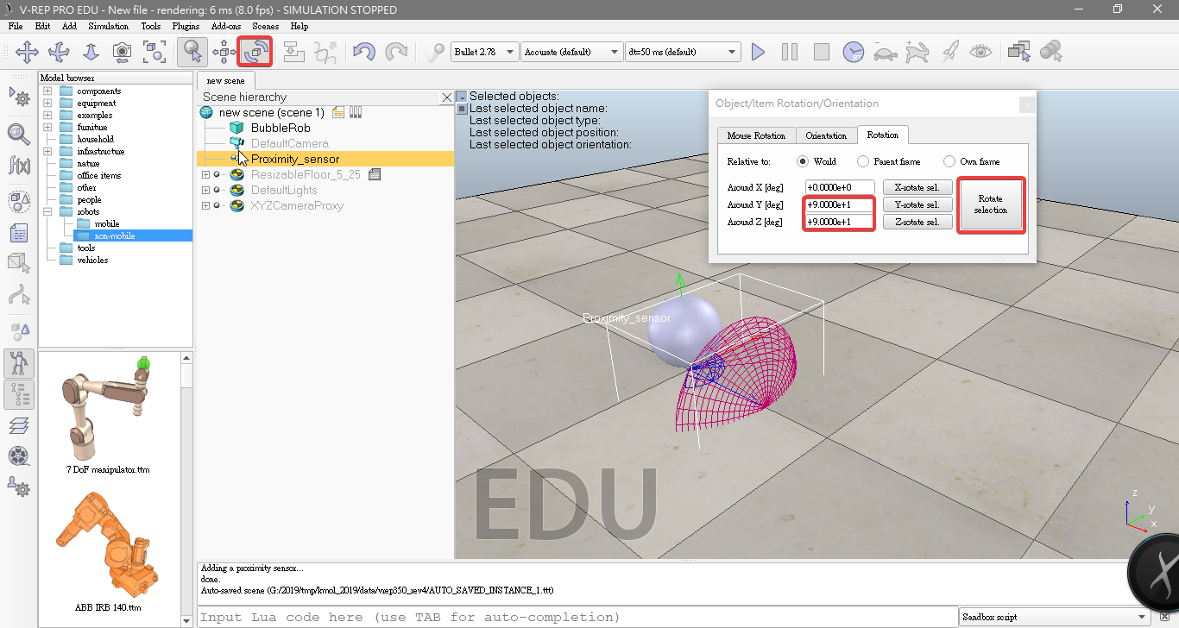Start the simulation with the play button

click(x=758, y=52)
